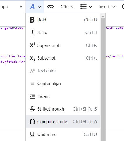Open the Cite dropdown
Image resolution: width=124 pixels, height=141 pixels.
point(67,7)
